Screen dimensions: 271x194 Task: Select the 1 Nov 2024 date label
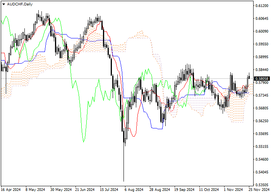click(x=233, y=190)
